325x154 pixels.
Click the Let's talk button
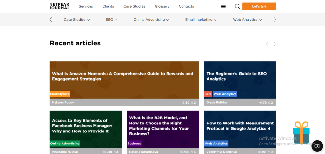259,6
